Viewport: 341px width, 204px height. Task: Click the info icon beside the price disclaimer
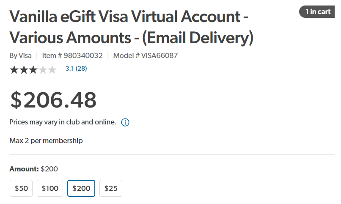click(125, 122)
